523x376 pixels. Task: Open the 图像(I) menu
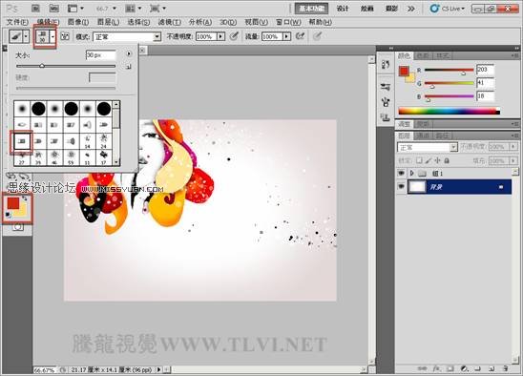click(x=78, y=22)
